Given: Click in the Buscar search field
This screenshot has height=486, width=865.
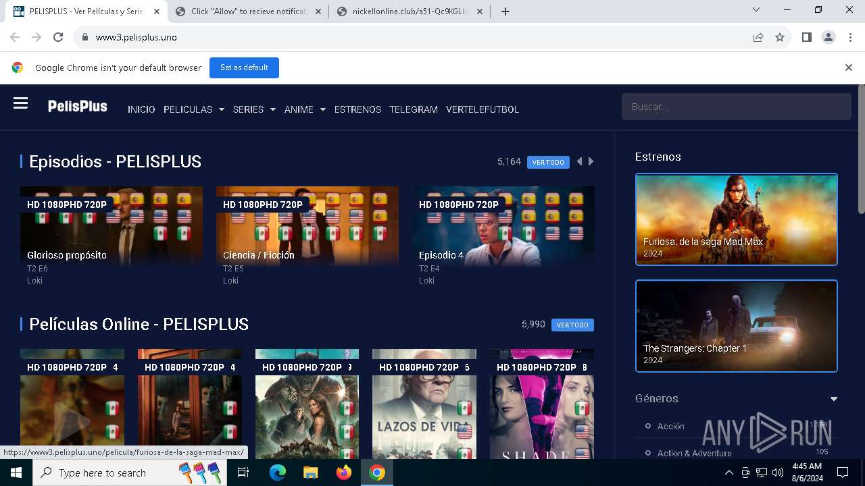Looking at the screenshot, I should (737, 107).
